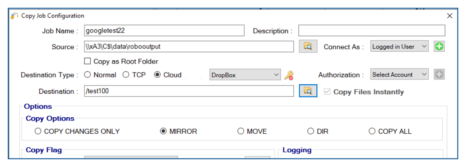Select Cloud destination type
Screen dimensions: 466x167
click(x=157, y=75)
